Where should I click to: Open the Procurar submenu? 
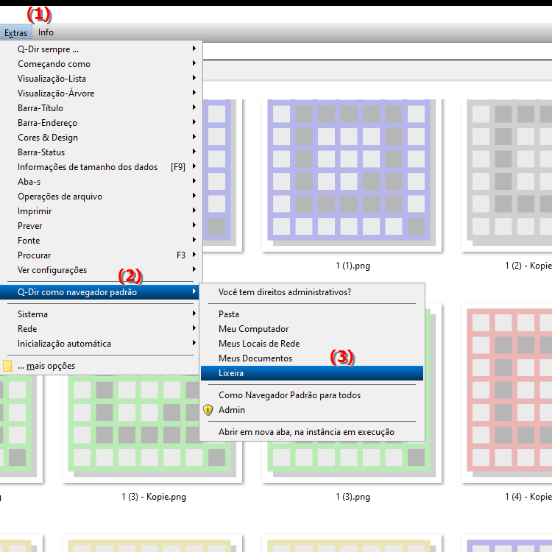coord(101,255)
